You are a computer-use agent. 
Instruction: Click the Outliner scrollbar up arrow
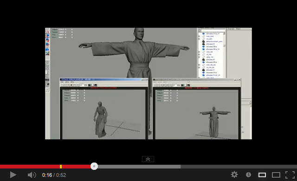pyautogui.click(x=224, y=33)
